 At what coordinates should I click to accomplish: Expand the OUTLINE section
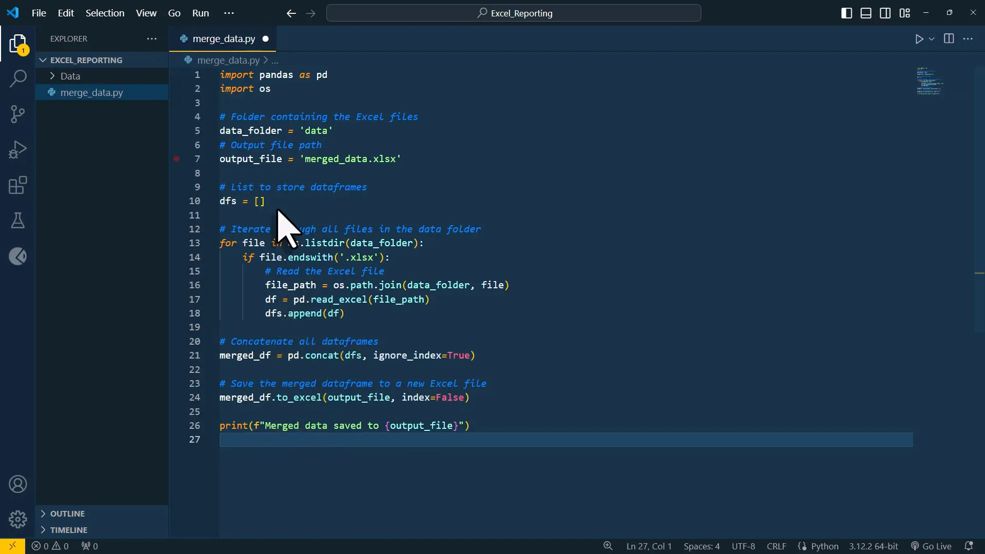(67, 513)
